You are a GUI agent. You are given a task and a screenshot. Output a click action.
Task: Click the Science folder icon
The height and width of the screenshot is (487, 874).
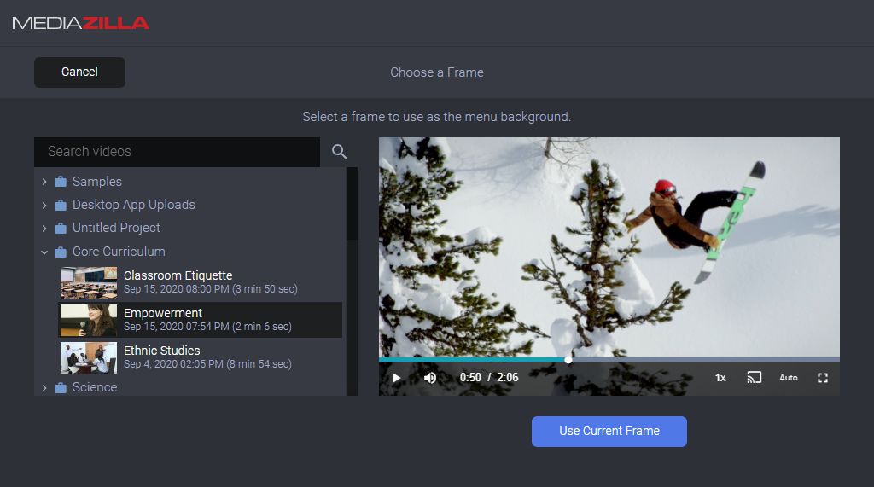(61, 388)
